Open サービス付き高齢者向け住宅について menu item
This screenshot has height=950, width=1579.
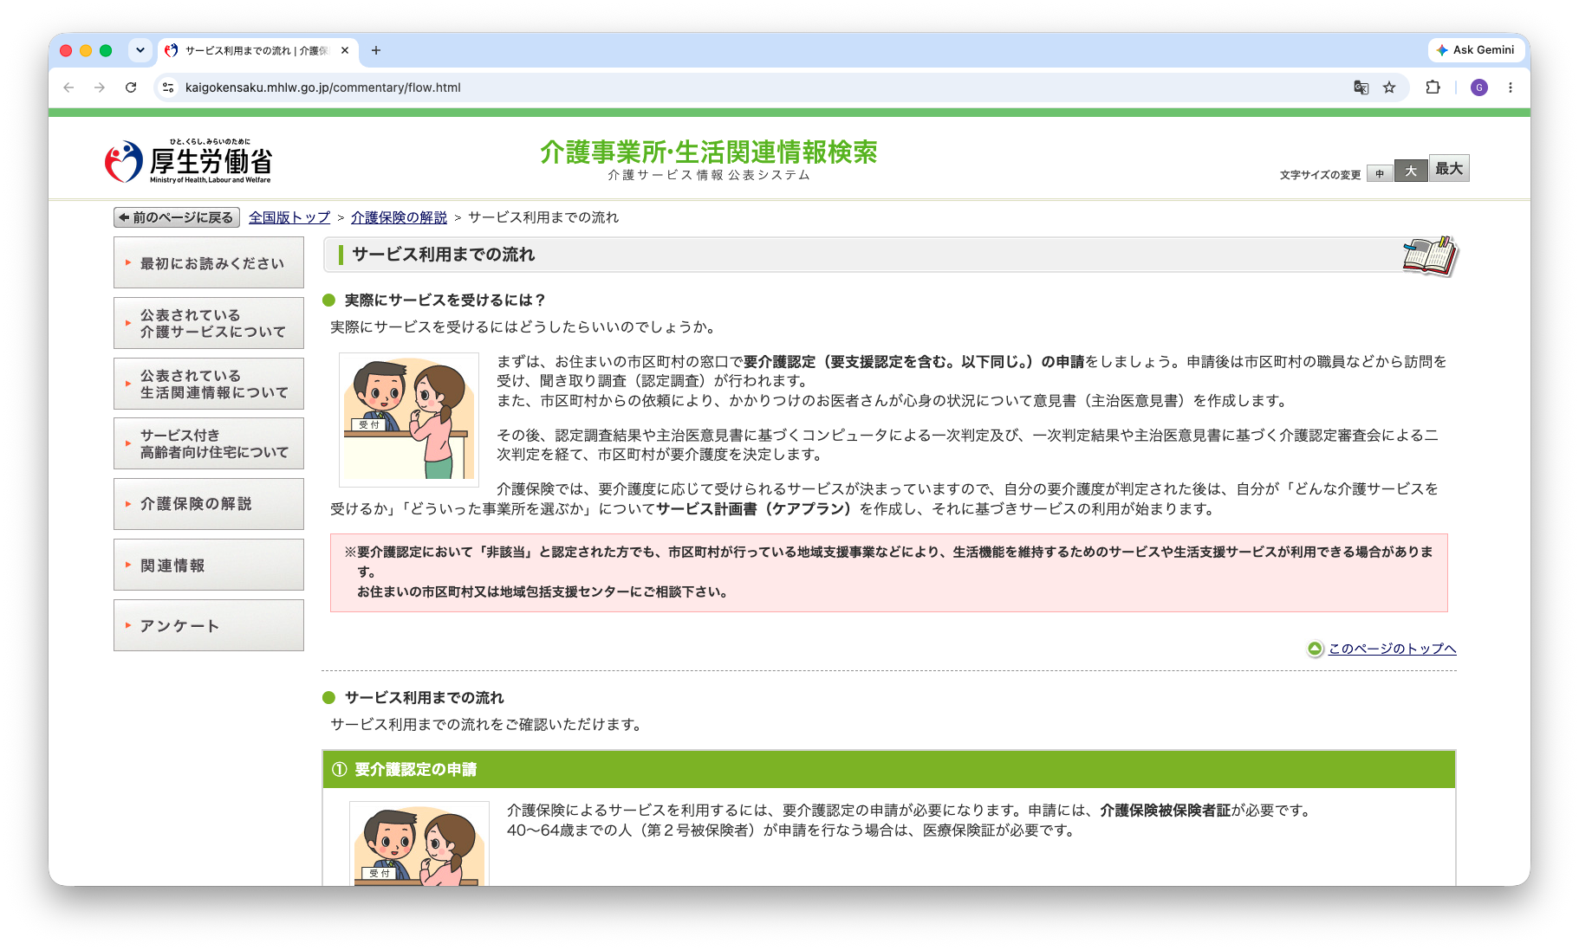tap(209, 443)
